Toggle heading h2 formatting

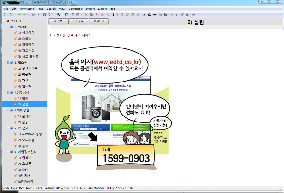166,14
